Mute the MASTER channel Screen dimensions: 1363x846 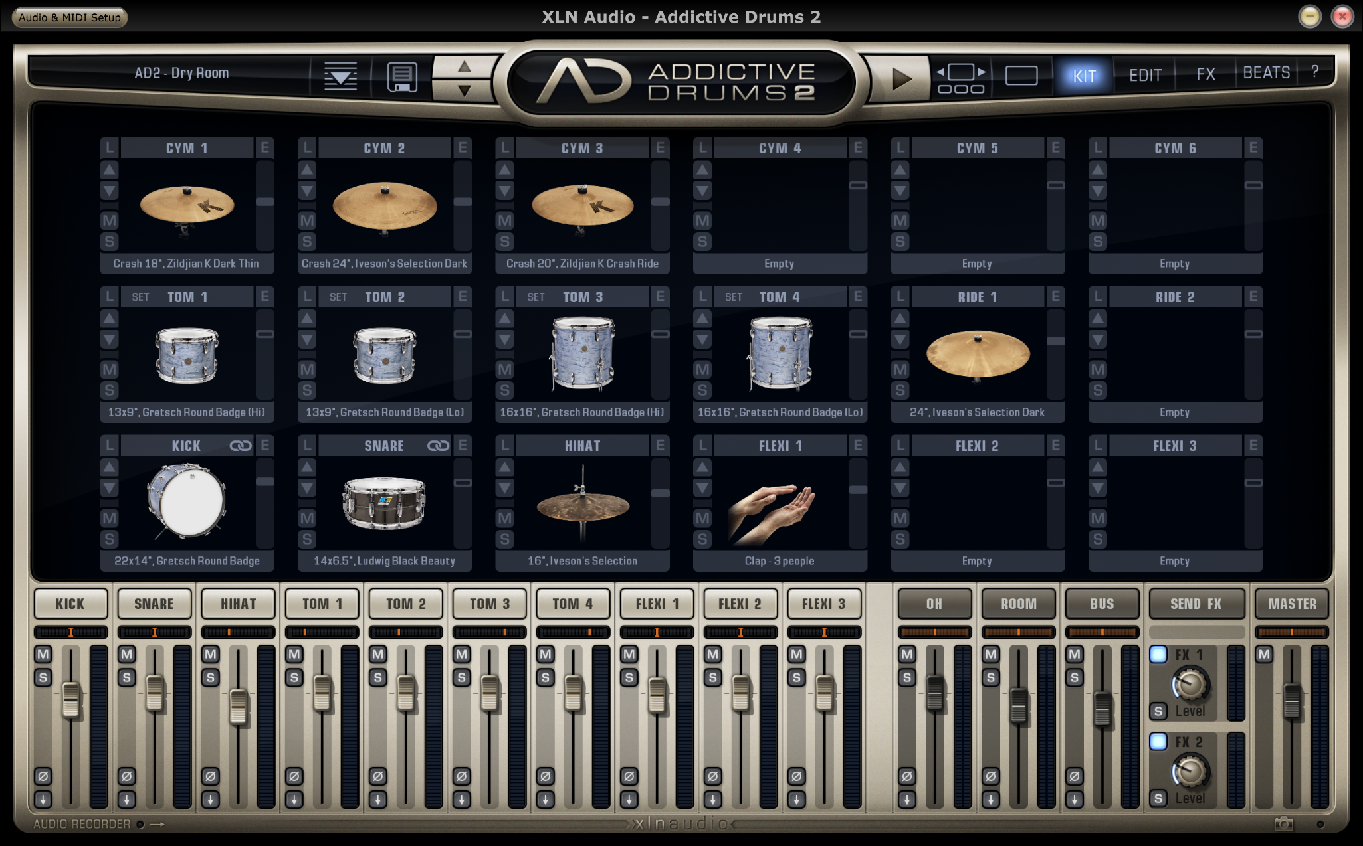click(1264, 655)
